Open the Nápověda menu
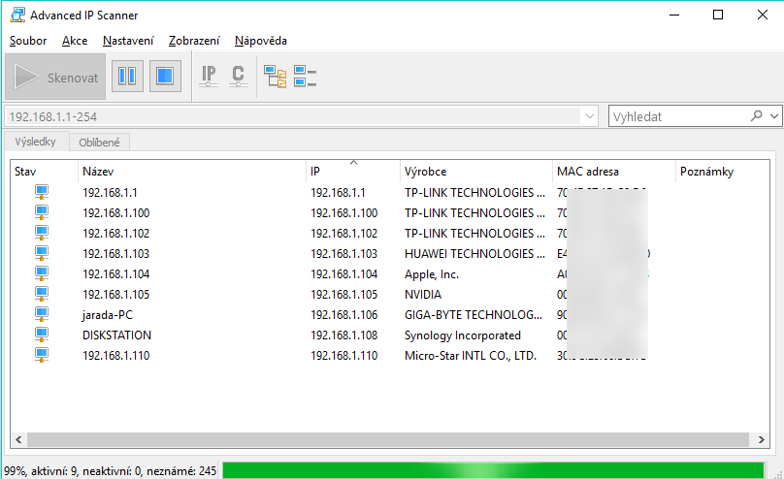The width and height of the screenshot is (784, 479). 260,41
